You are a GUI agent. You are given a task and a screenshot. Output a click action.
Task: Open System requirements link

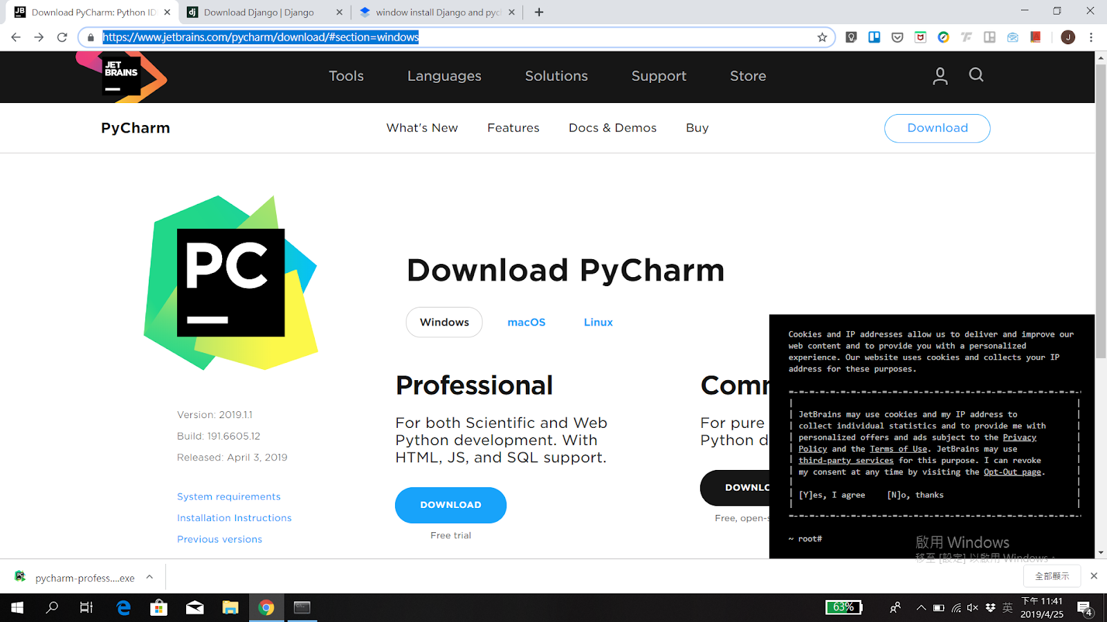[229, 496]
